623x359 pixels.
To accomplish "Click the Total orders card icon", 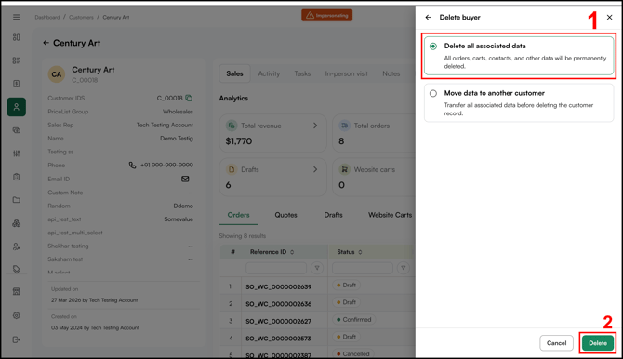I will click(x=344, y=126).
